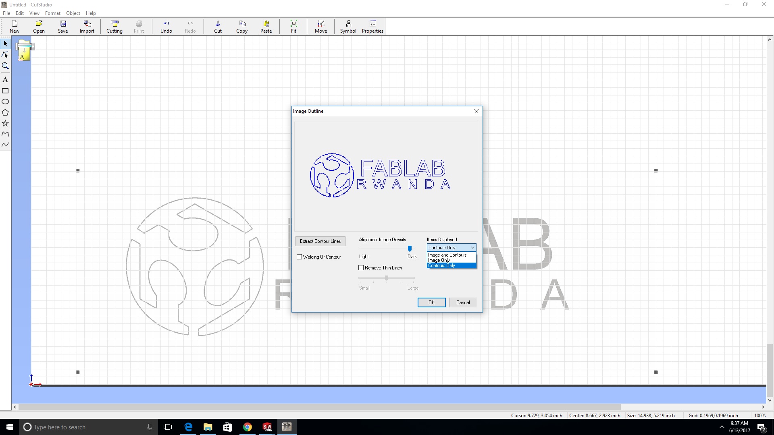Click the Undo toolbar icon
Viewport: 774px width, 435px height.
[x=166, y=27]
